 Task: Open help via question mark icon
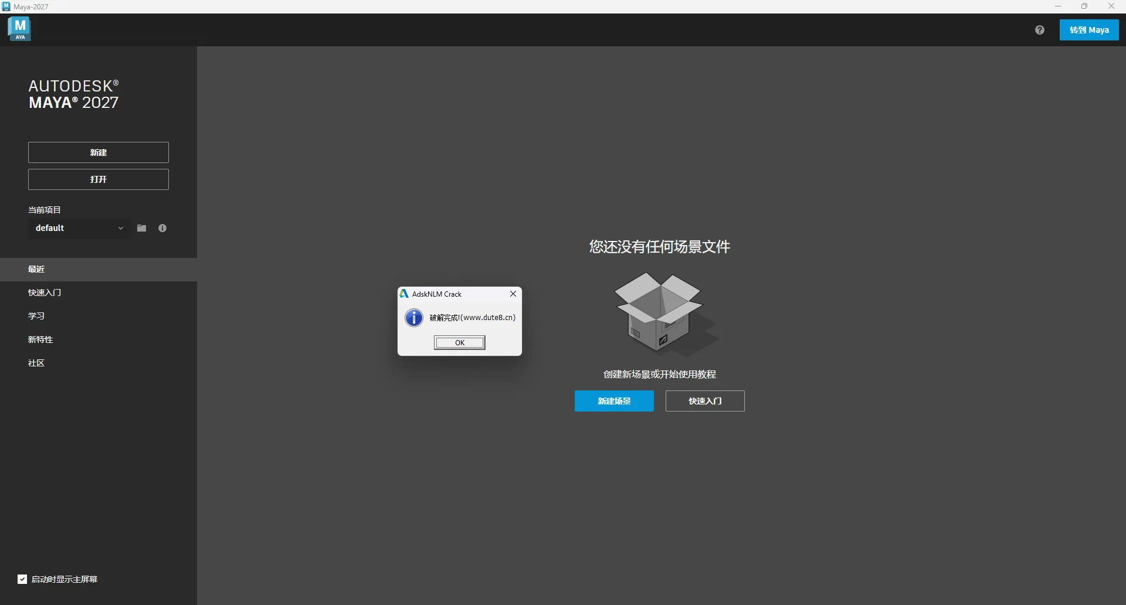coord(1040,30)
